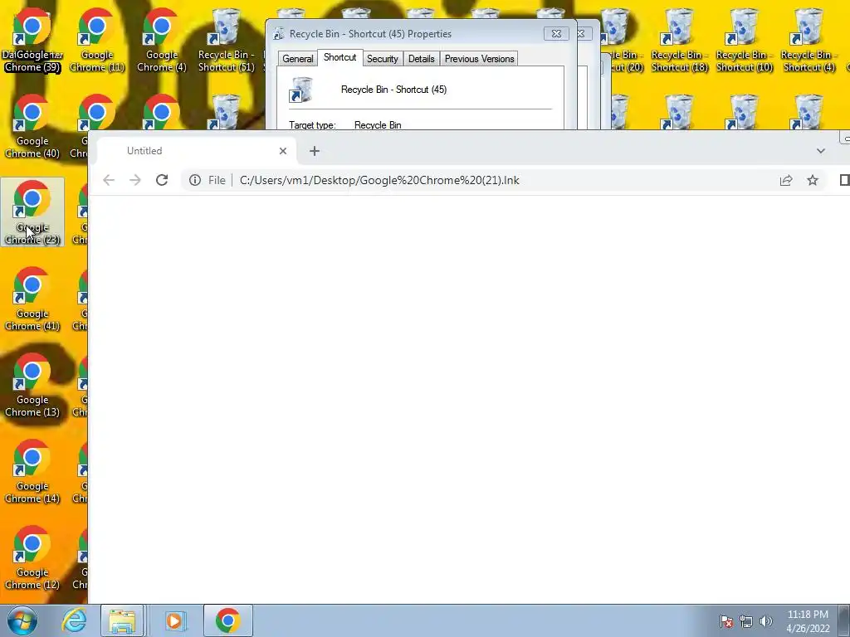Switch to Previous Versions tab
Screen dimensions: 850x637
tap(479, 59)
